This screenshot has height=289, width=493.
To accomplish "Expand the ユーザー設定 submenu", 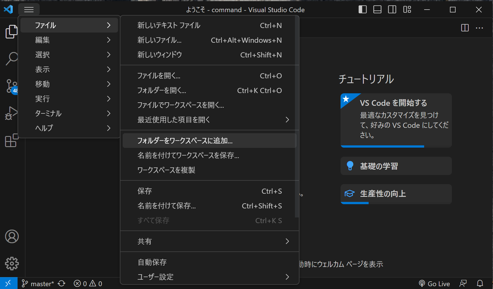I will pyautogui.click(x=209, y=277).
